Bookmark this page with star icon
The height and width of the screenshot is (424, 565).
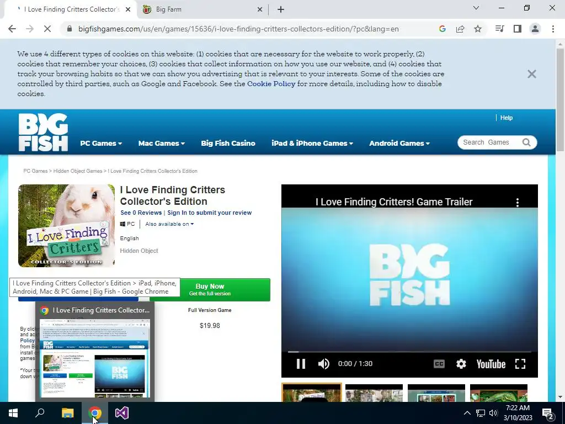pos(478,29)
